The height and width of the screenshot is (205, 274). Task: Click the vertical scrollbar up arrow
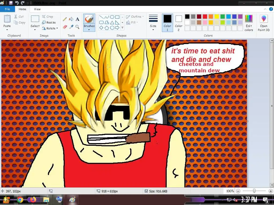pyautogui.click(x=272, y=41)
